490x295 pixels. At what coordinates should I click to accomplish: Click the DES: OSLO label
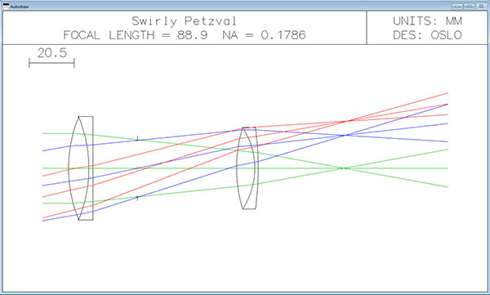[x=427, y=34]
